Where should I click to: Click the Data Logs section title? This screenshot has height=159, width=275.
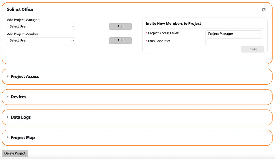(21, 117)
